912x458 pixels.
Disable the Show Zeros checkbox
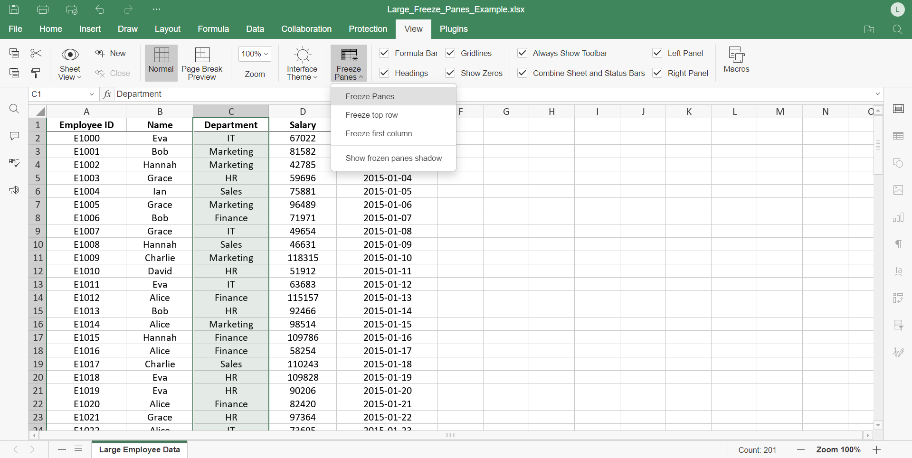point(450,73)
